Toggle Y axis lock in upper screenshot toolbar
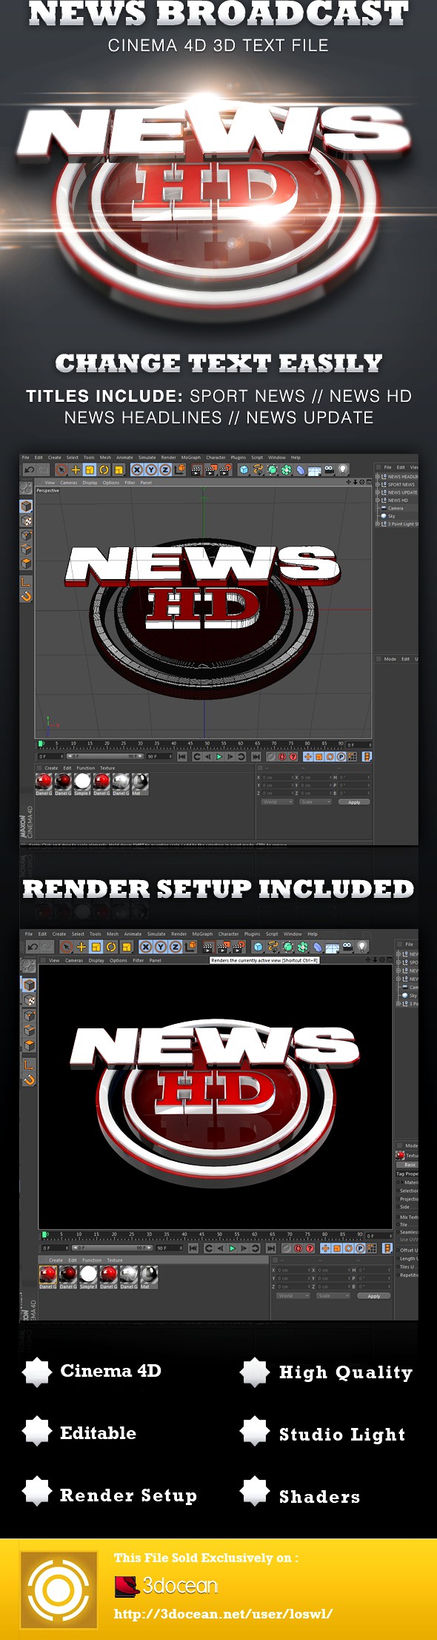 point(150,469)
